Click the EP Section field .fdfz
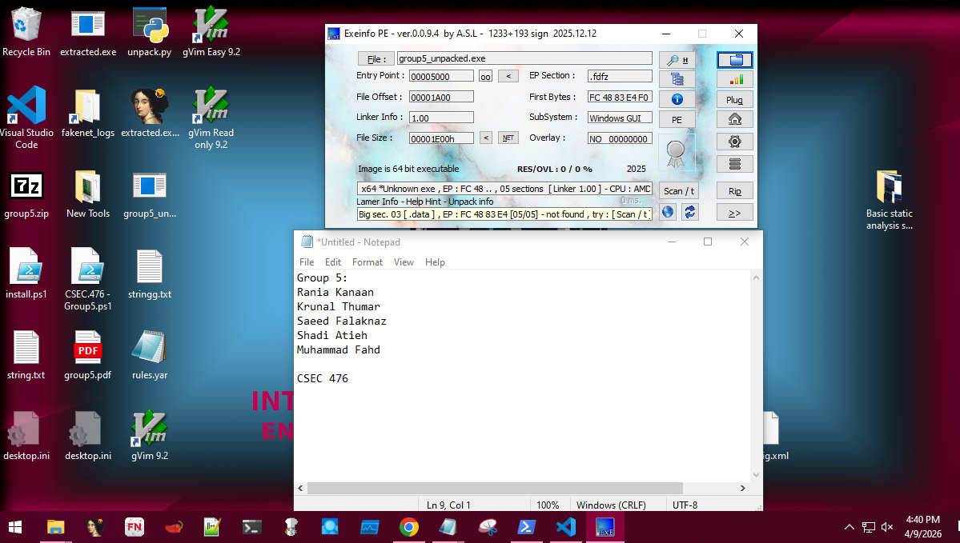960x543 pixels. tap(621, 77)
